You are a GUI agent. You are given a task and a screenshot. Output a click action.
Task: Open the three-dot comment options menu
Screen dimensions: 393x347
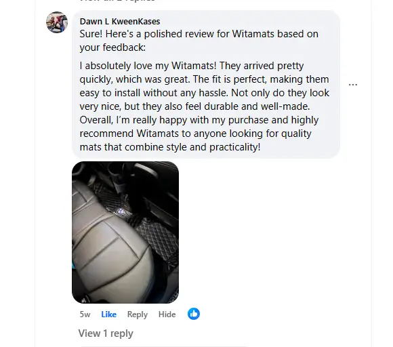tap(353, 85)
